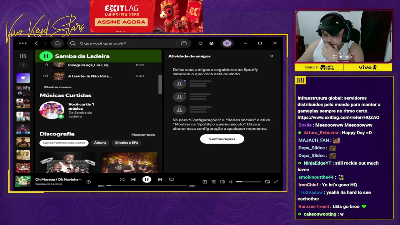The height and width of the screenshot is (225, 400).
Task: Open the first discography album cover
Action: [67, 162]
